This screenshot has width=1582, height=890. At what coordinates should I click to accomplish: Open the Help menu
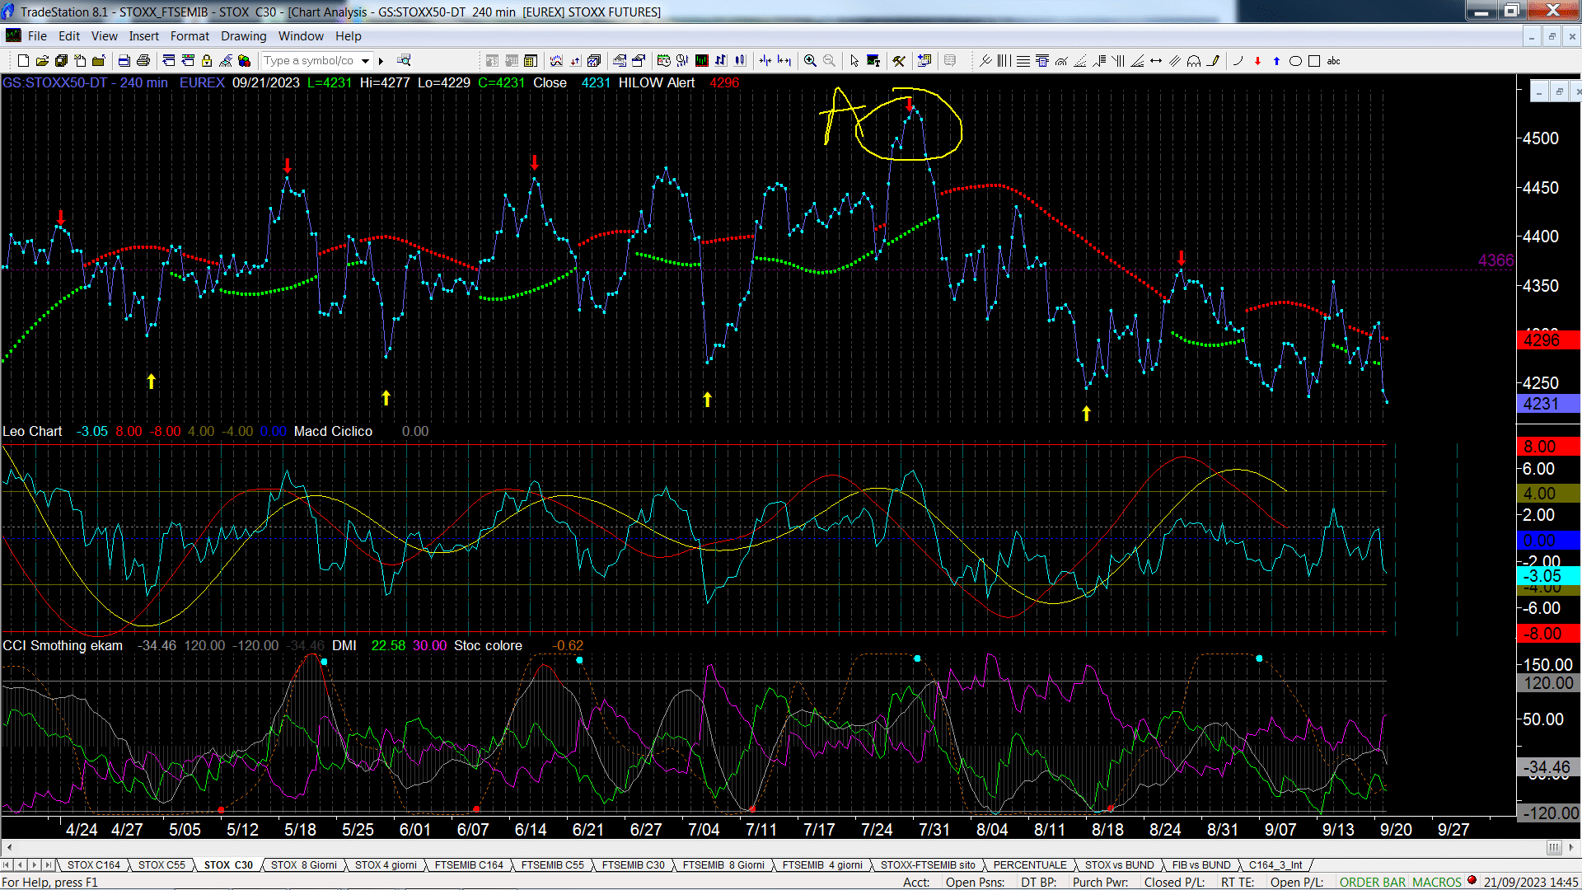[348, 35]
